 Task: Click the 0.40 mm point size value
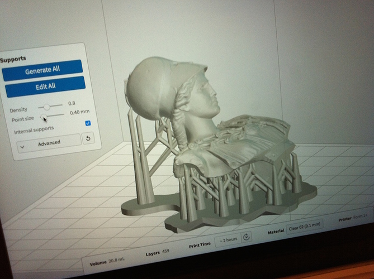(x=76, y=112)
